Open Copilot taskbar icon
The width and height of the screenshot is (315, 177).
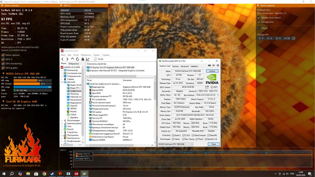pos(20,174)
